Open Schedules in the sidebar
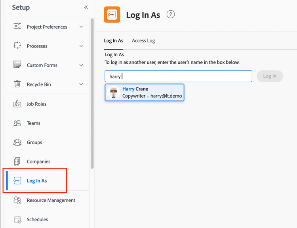Image resolution: width=297 pixels, height=228 pixels. pyautogui.click(x=37, y=219)
